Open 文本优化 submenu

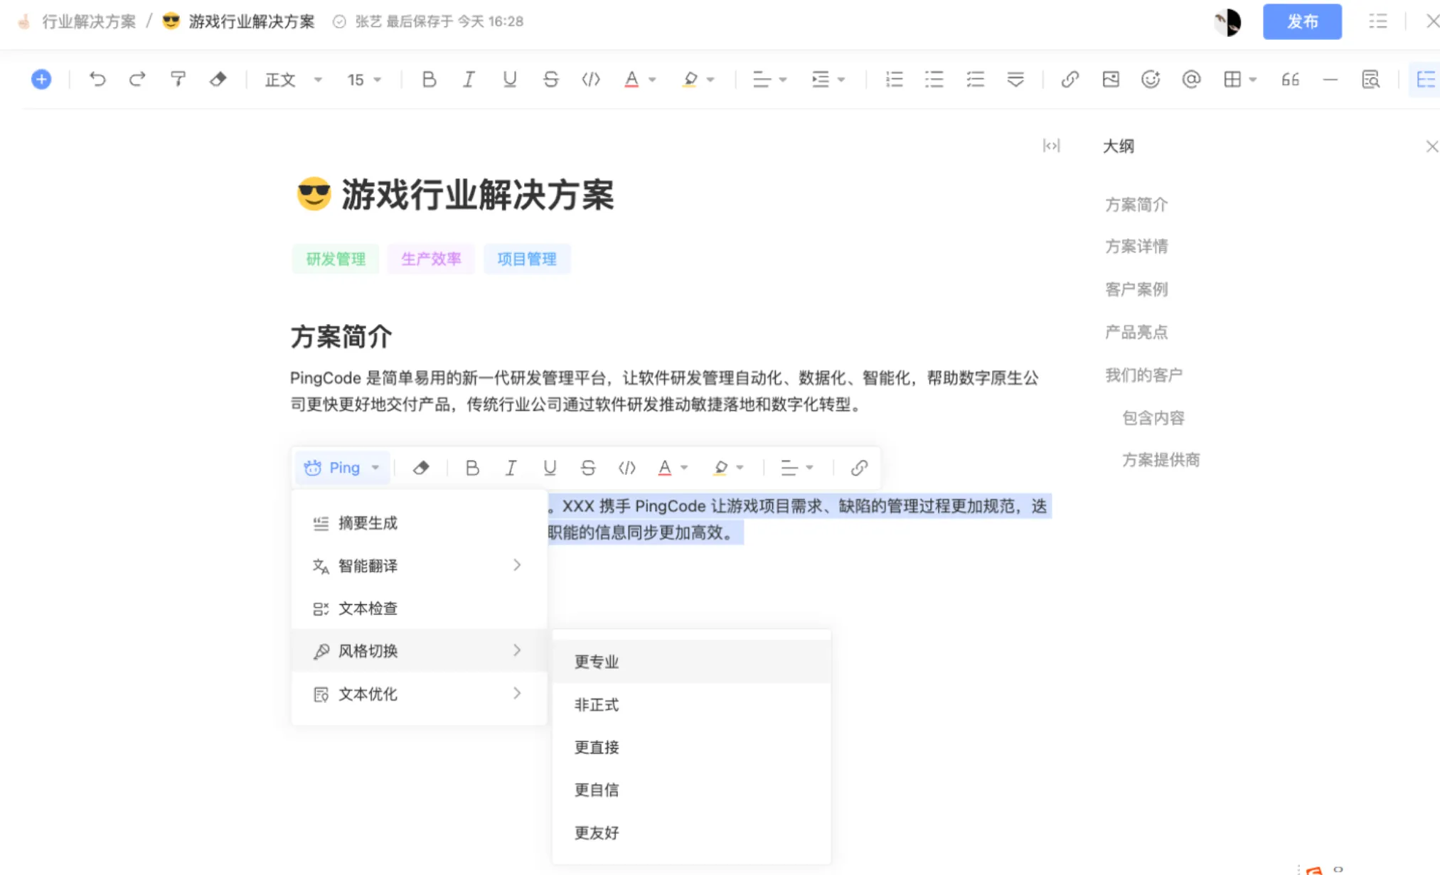click(419, 694)
